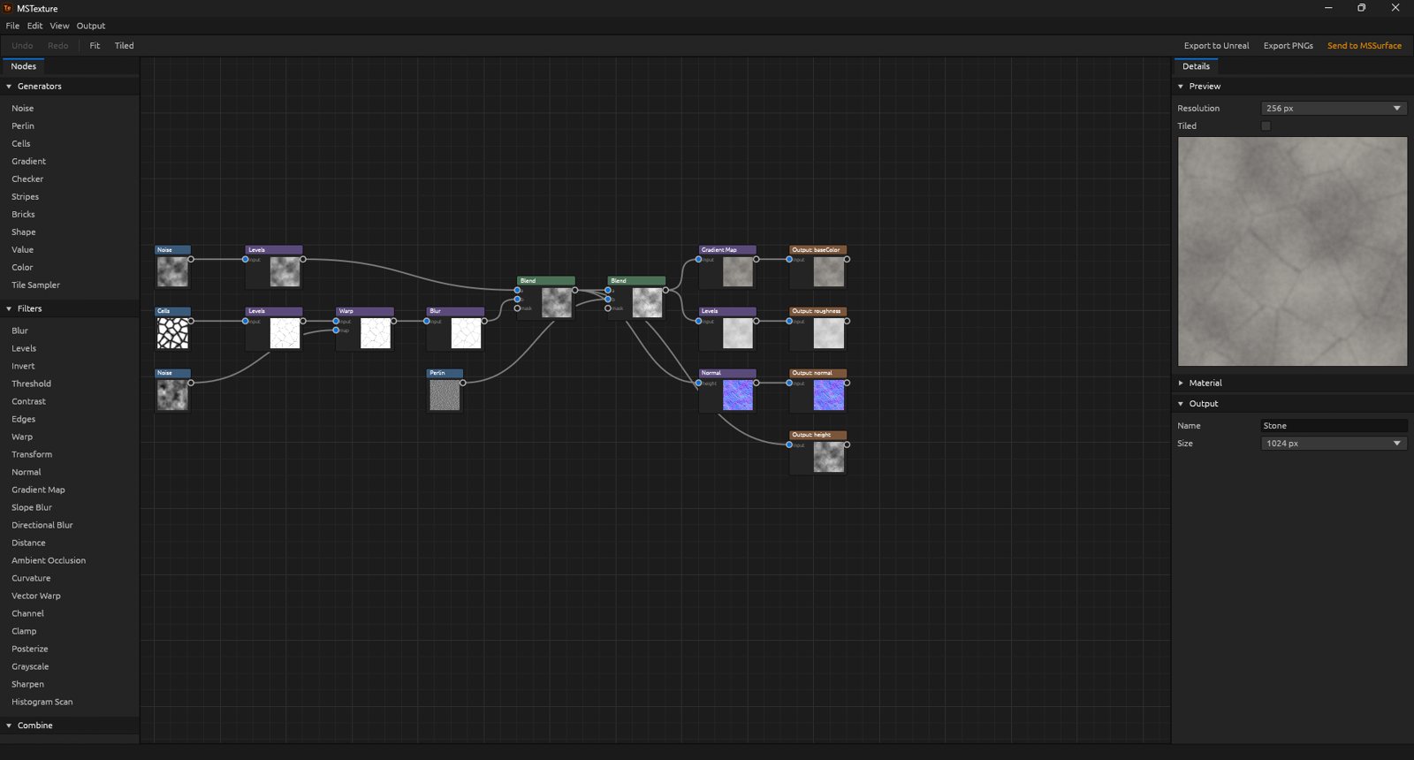This screenshot has height=760, width=1414.
Task: Click the Fit toolbar button
Action: 95,46
